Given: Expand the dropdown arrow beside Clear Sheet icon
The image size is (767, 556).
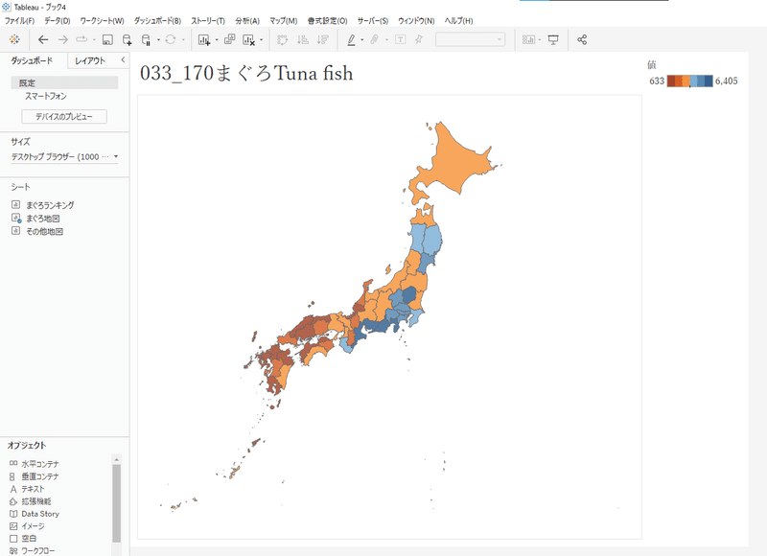Looking at the screenshot, I should pyautogui.click(x=261, y=40).
